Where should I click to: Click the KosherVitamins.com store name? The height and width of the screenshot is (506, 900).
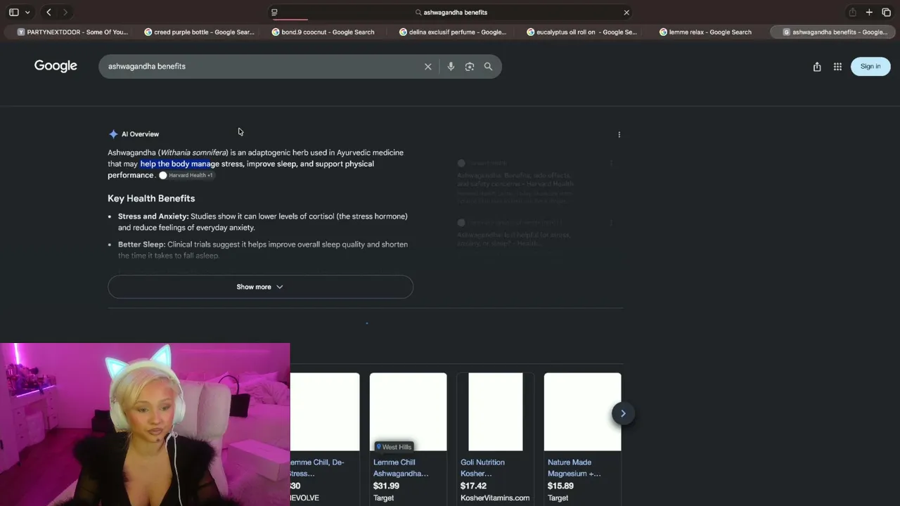[x=495, y=498]
